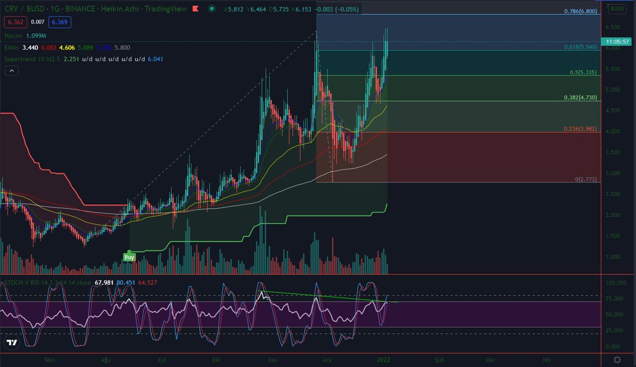Open chart settings gear at bottom right
Image resolution: width=636 pixels, height=367 pixels.
click(617, 360)
